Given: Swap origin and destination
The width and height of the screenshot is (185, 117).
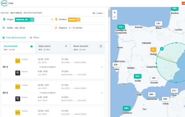Looking at the screenshot, I should (x=52, y=19).
